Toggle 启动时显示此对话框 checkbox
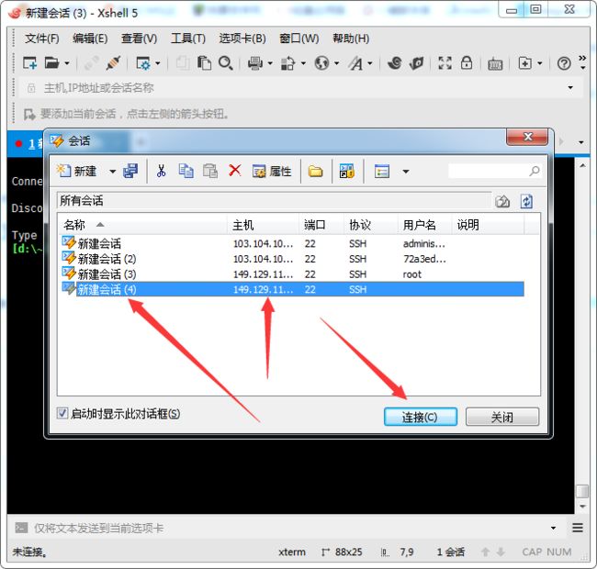 [62, 413]
